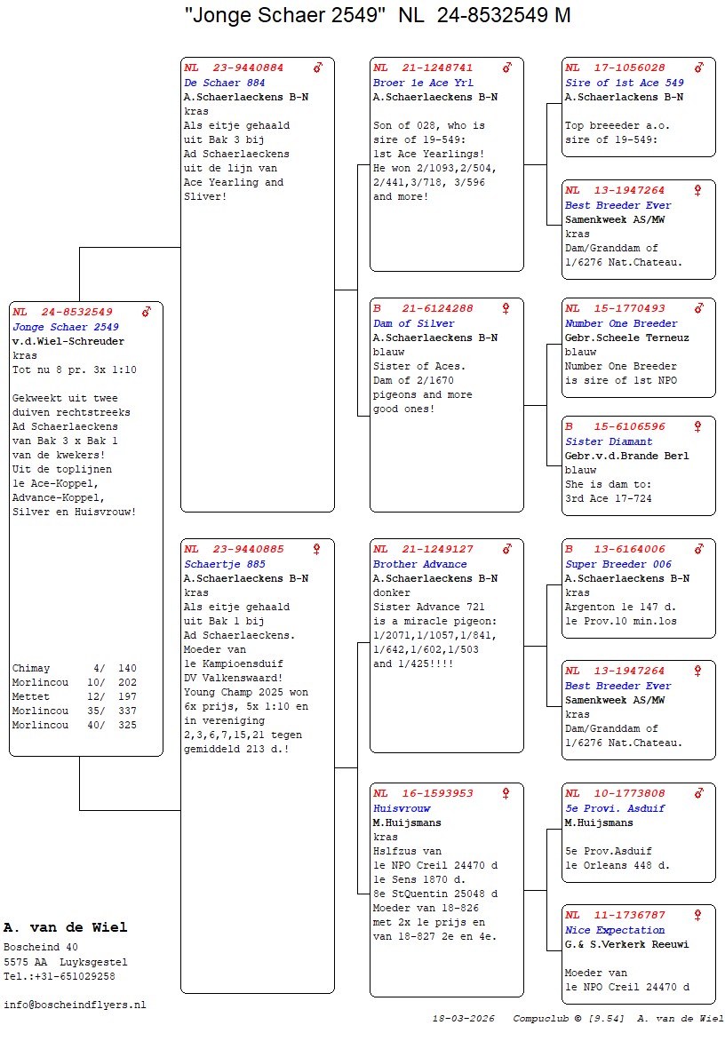
Task: Click the female symbol beside Sister Diamant
Action: pos(698,426)
